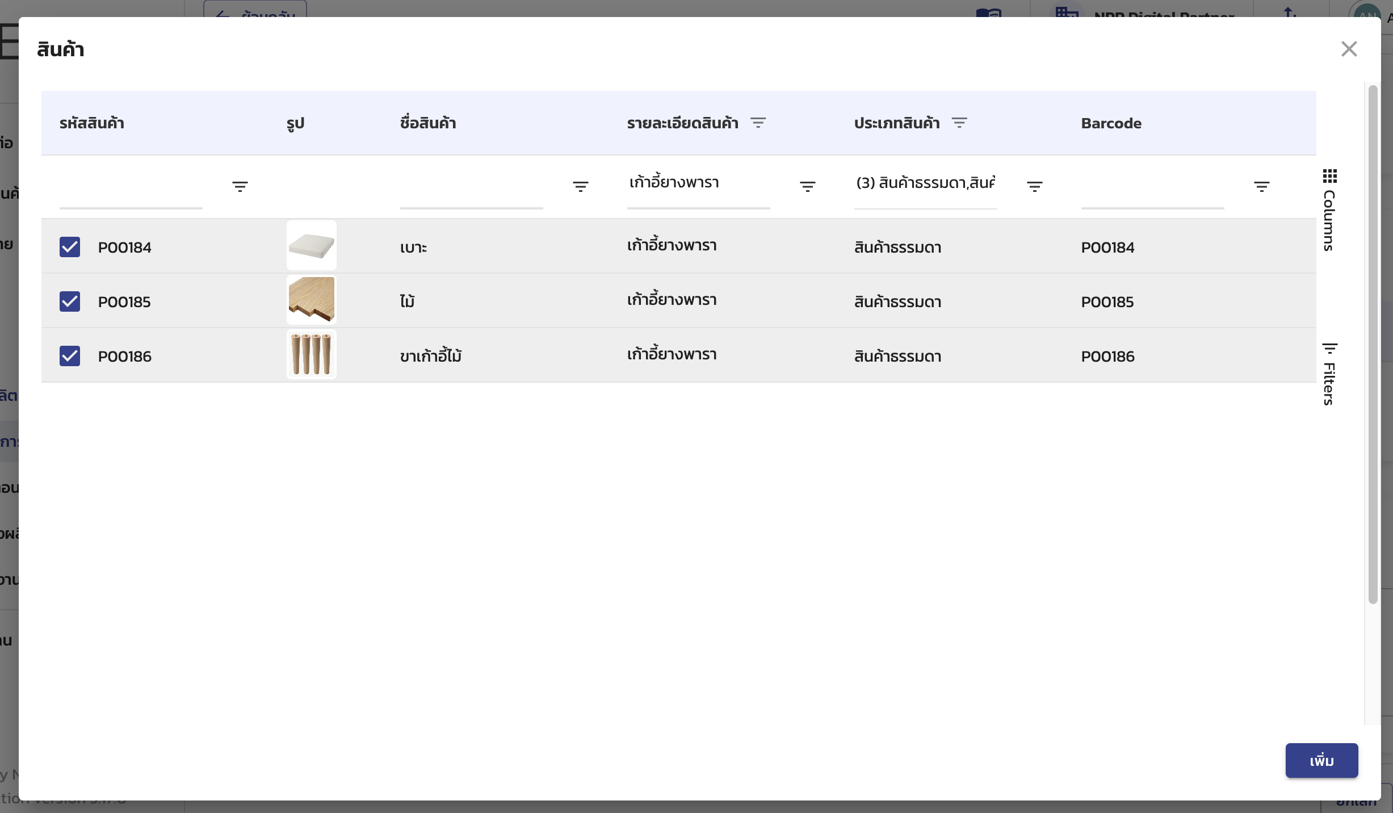Click the wooden legs thumbnail for ขาเก้าอี้ไม้
This screenshot has width=1393, height=813.
click(311, 354)
